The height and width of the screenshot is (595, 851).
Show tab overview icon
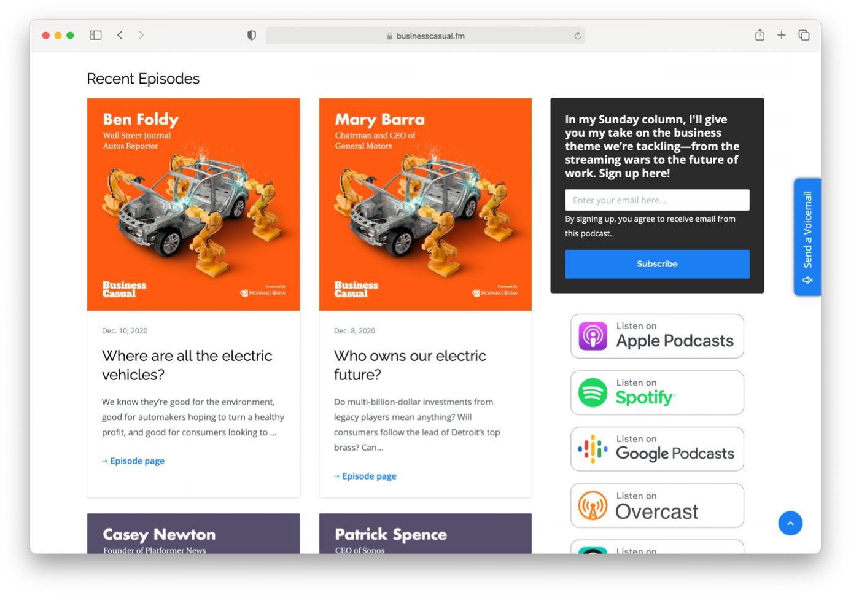[804, 35]
